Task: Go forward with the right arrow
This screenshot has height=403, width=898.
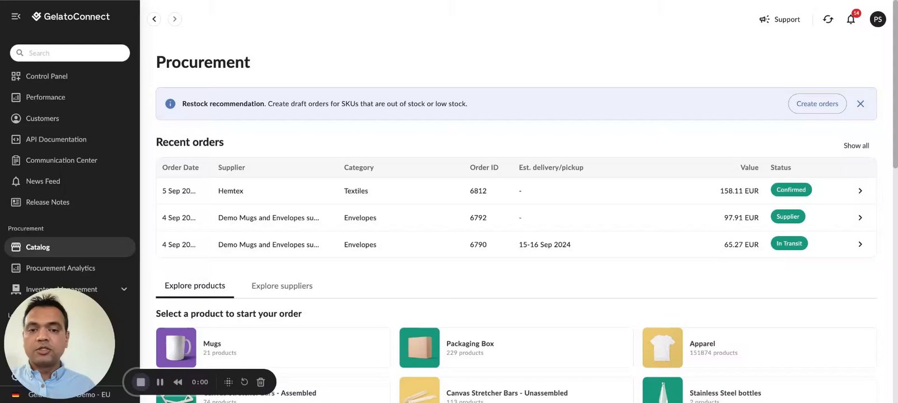Action: click(175, 19)
